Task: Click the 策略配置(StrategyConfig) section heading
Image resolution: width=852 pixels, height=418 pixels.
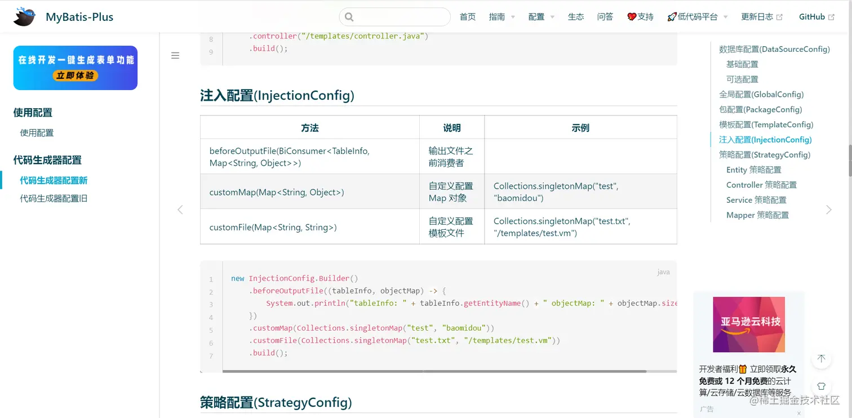Action: (x=276, y=402)
